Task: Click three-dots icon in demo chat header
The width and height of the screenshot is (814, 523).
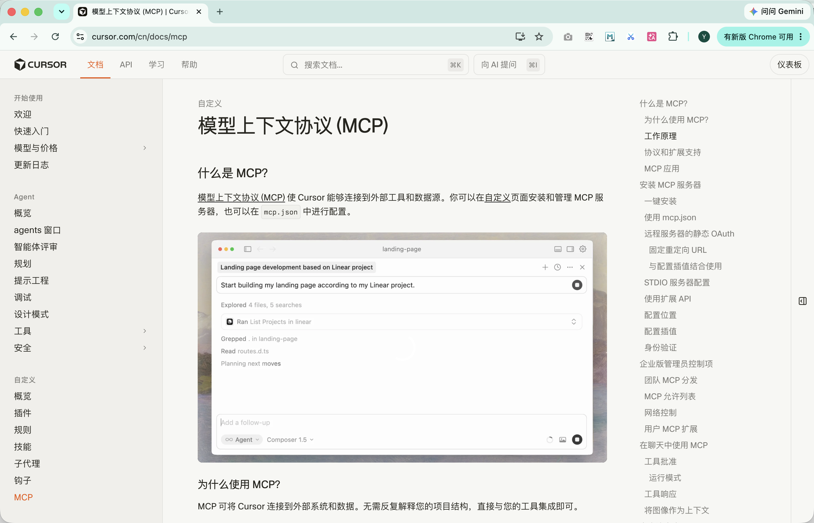Action: click(570, 267)
